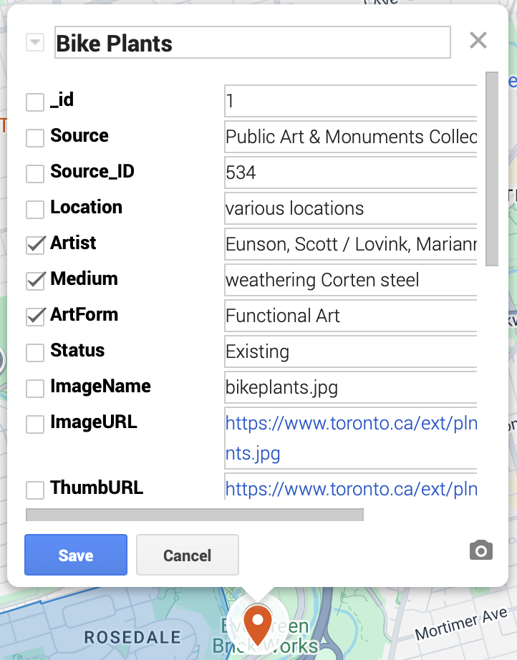This screenshot has height=660, width=517.
Task: Check the Source field checkbox
Action: [35, 138]
